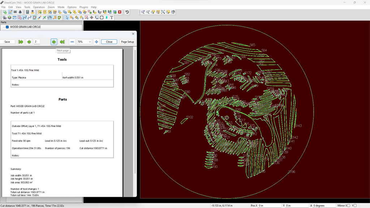Click the red X delete icon in the toolbar
370x208 pixels.
(120, 12)
